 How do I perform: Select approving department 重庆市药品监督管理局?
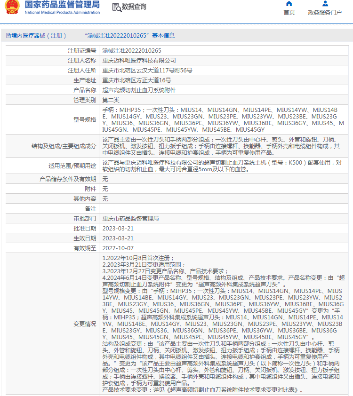point(130,218)
